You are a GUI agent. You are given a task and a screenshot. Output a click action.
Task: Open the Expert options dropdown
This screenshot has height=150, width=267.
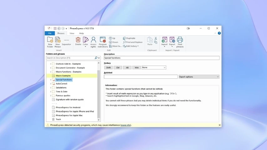(199, 77)
